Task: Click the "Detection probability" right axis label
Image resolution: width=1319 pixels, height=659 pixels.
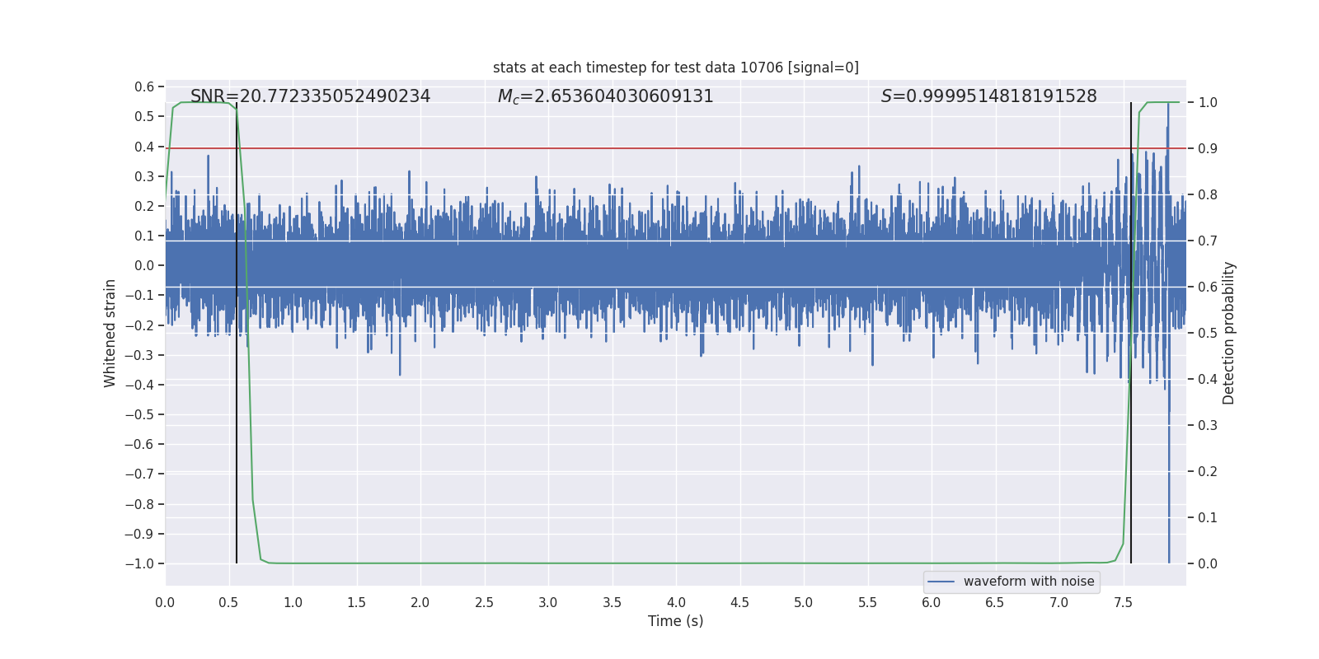Action: tap(1229, 333)
